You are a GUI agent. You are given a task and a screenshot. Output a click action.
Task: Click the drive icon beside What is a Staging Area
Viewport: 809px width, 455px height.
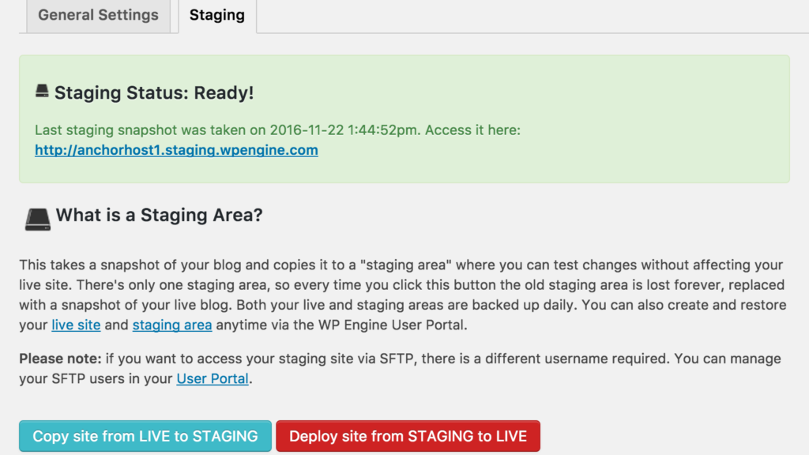(37, 217)
